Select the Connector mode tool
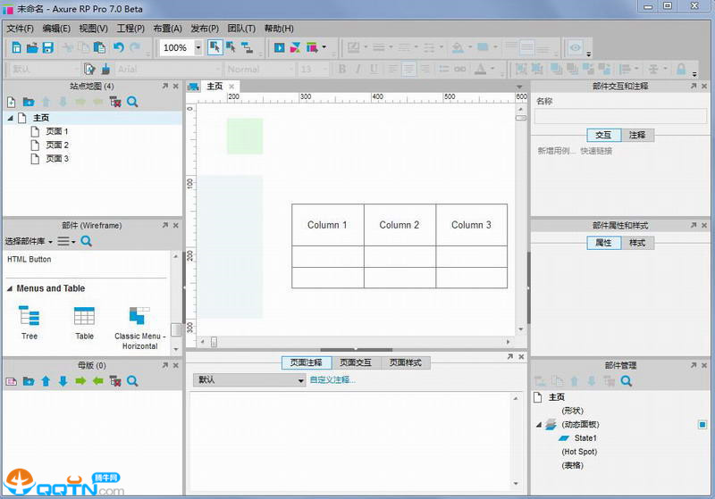Screen dimensions: 715x499 [247, 47]
